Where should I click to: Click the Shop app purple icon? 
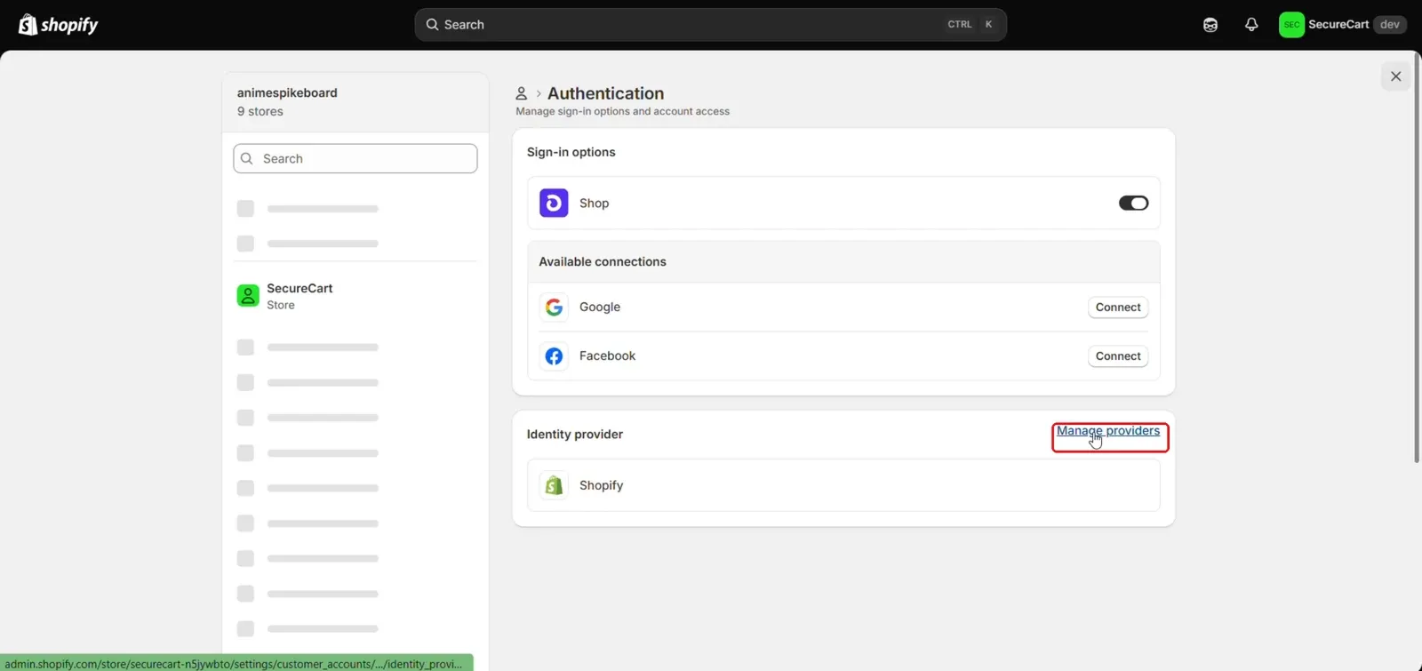click(554, 204)
